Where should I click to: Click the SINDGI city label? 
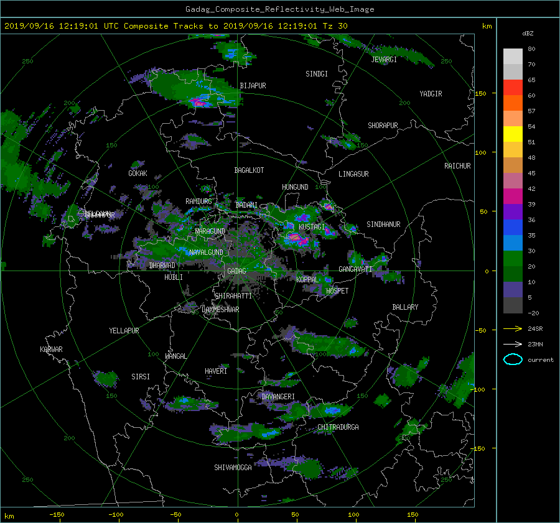coord(317,74)
